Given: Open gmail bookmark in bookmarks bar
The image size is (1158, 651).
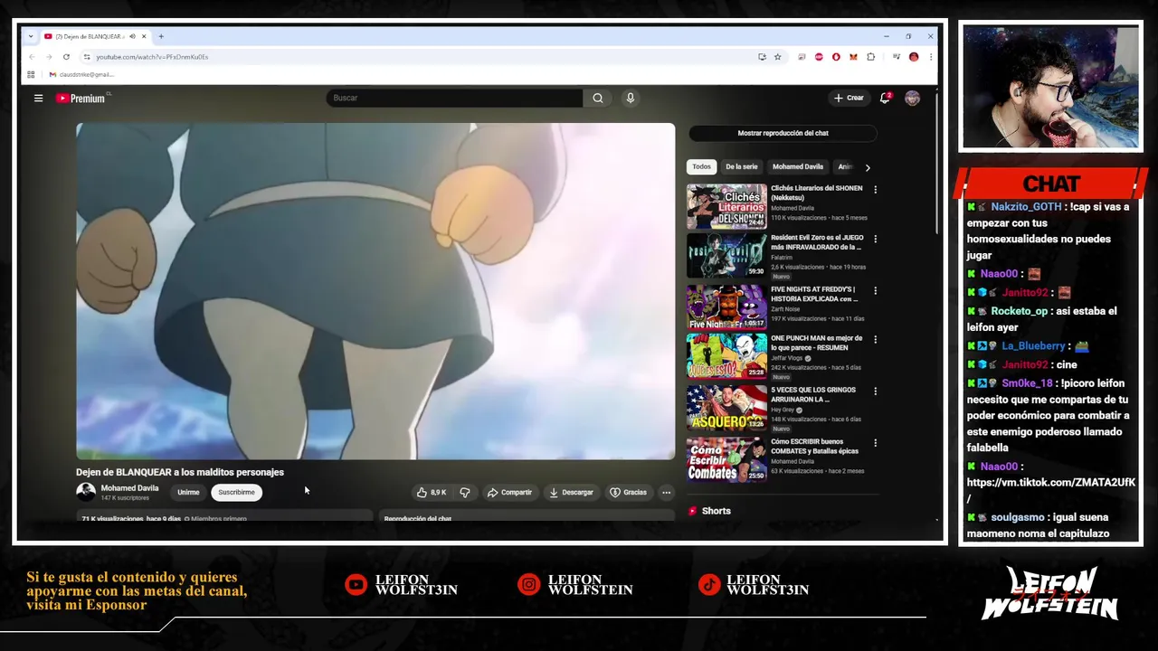Looking at the screenshot, I should [81, 74].
